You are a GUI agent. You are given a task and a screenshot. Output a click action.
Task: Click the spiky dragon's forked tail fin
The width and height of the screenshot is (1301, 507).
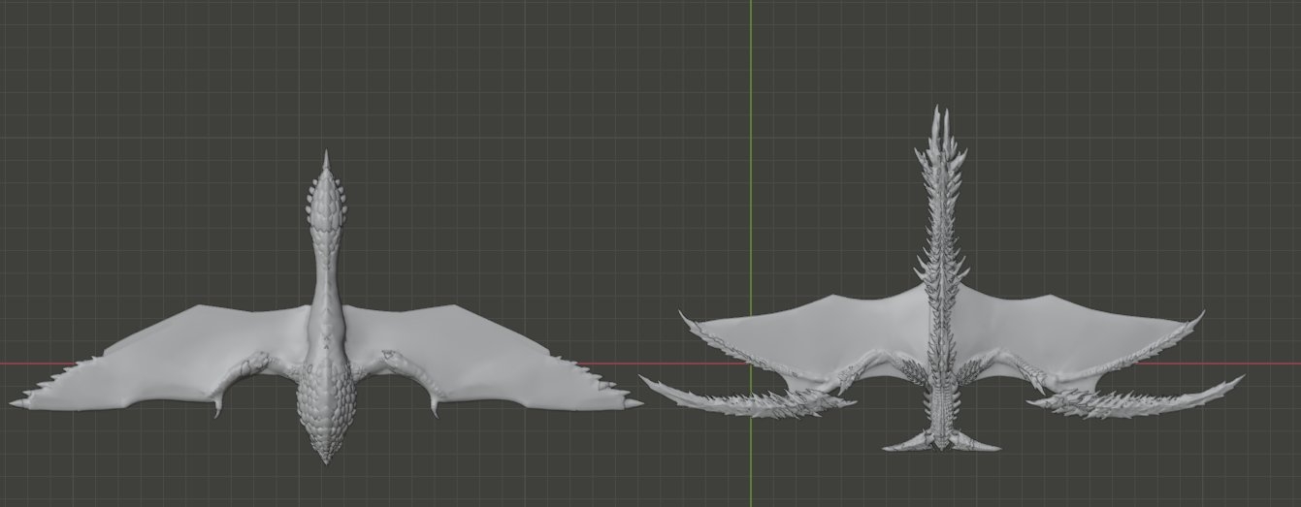click(941, 444)
